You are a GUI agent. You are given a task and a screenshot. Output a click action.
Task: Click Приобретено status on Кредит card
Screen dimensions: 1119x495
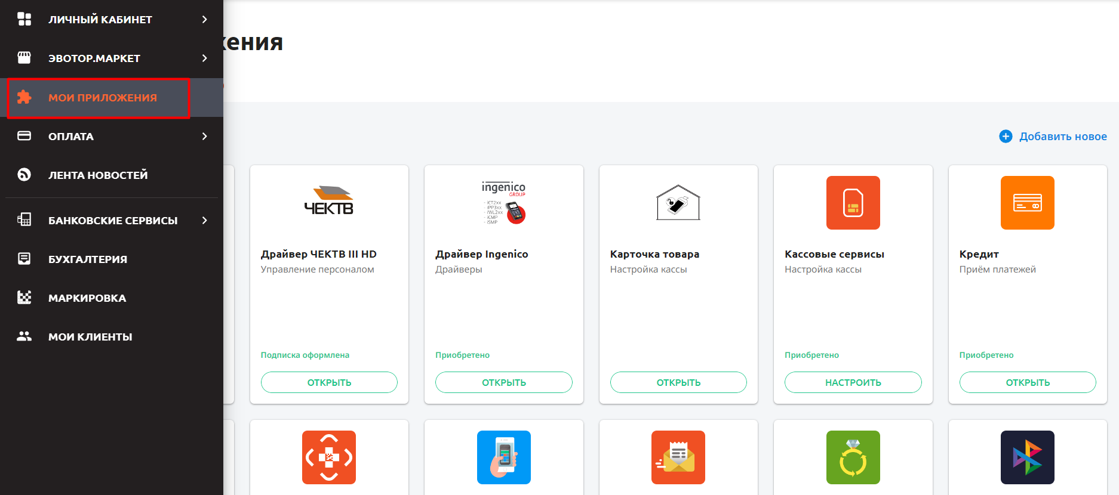(986, 355)
